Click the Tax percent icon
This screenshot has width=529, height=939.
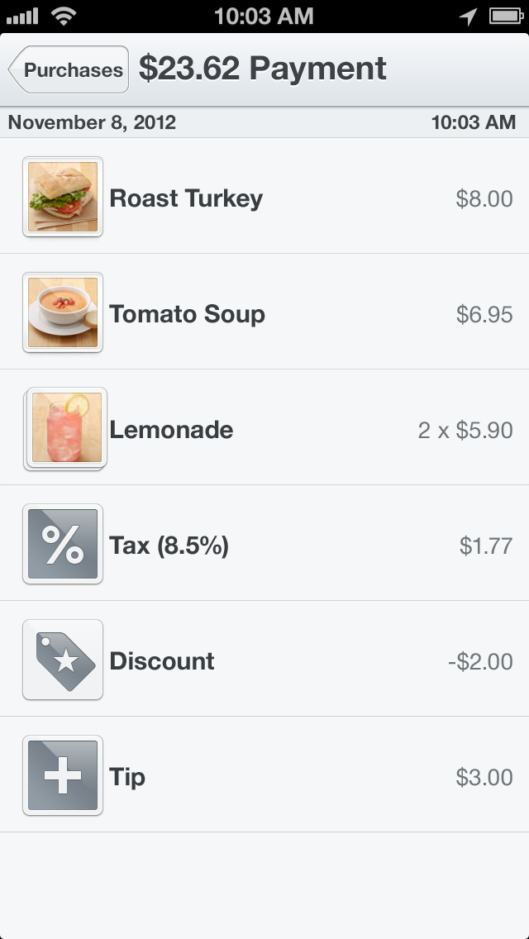63,544
